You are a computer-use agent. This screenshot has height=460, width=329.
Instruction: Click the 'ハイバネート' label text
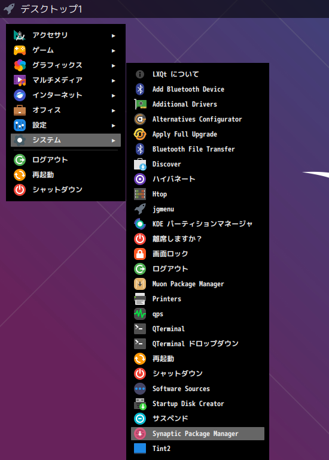coord(173,179)
